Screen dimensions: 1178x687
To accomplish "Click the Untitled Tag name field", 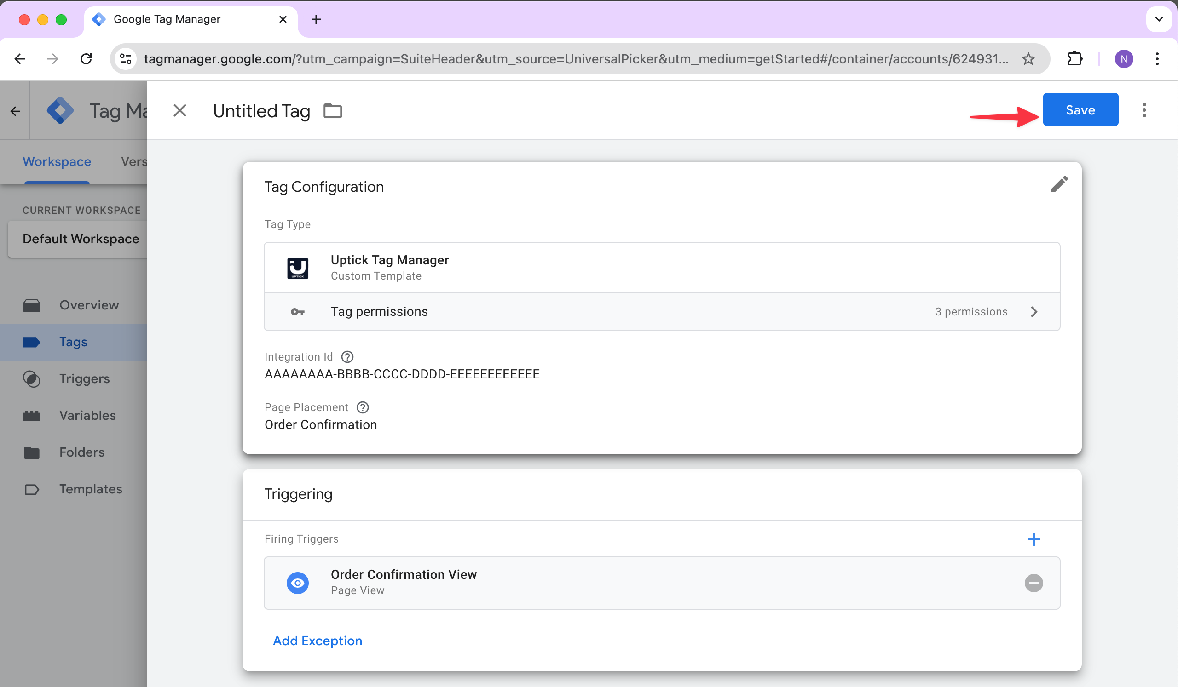I will tap(261, 111).
